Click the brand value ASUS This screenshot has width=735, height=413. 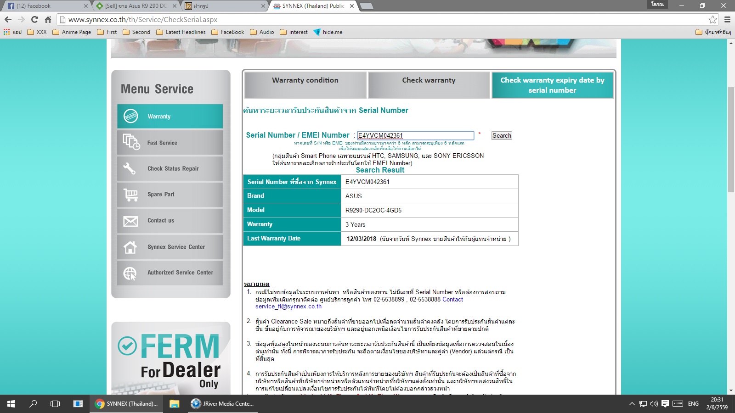354,196
